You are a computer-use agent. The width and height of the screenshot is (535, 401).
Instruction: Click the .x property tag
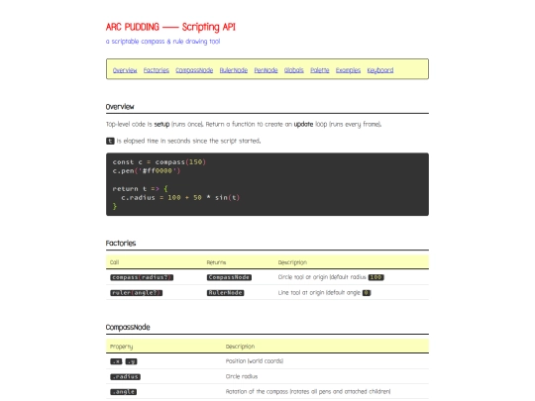(116, 361)
